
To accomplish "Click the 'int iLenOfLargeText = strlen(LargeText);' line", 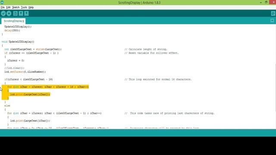I will click(x=33, y=50).
